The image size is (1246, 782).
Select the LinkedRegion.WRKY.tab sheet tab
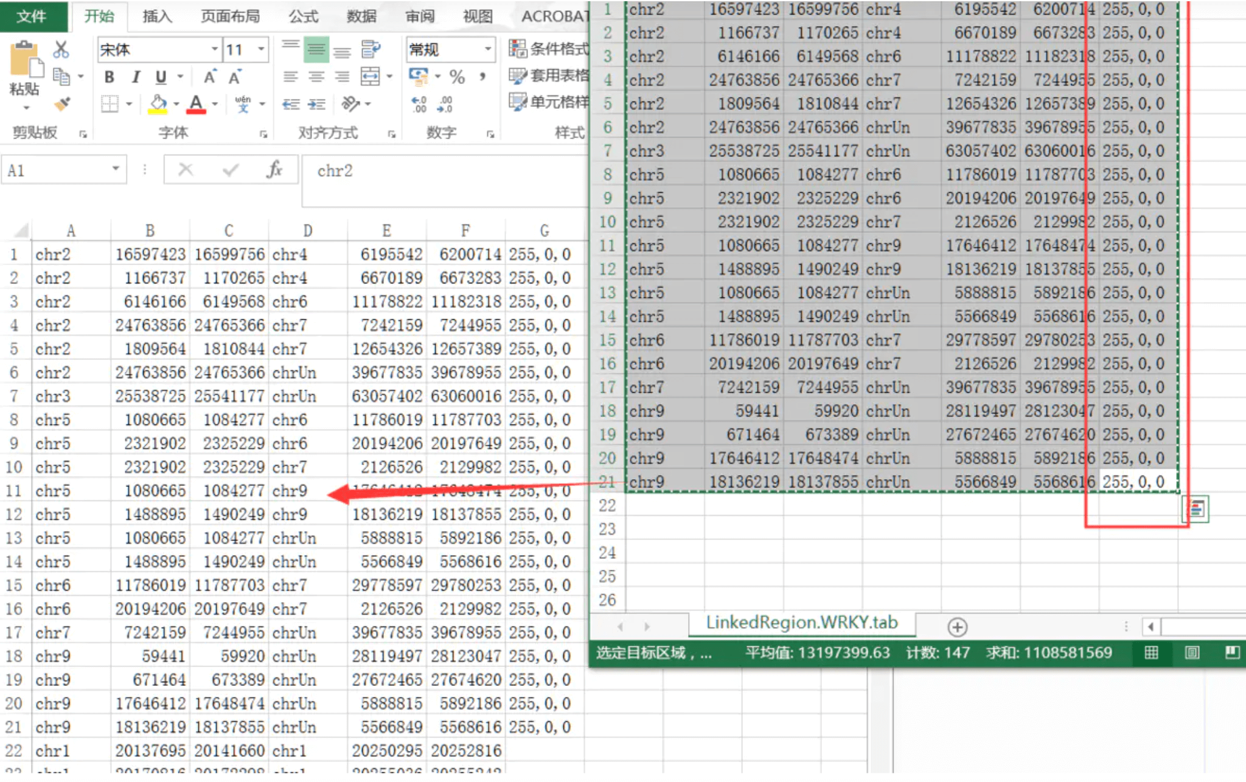801,623
